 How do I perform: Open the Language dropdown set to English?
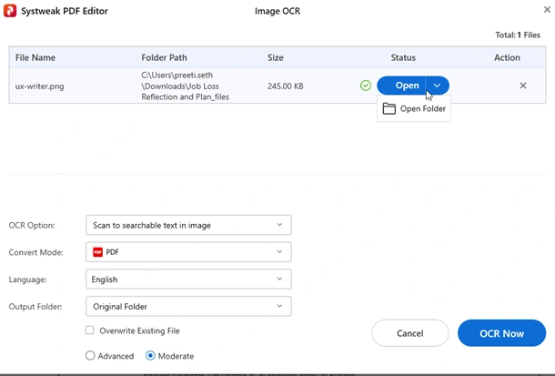click(x=188, y=279)
